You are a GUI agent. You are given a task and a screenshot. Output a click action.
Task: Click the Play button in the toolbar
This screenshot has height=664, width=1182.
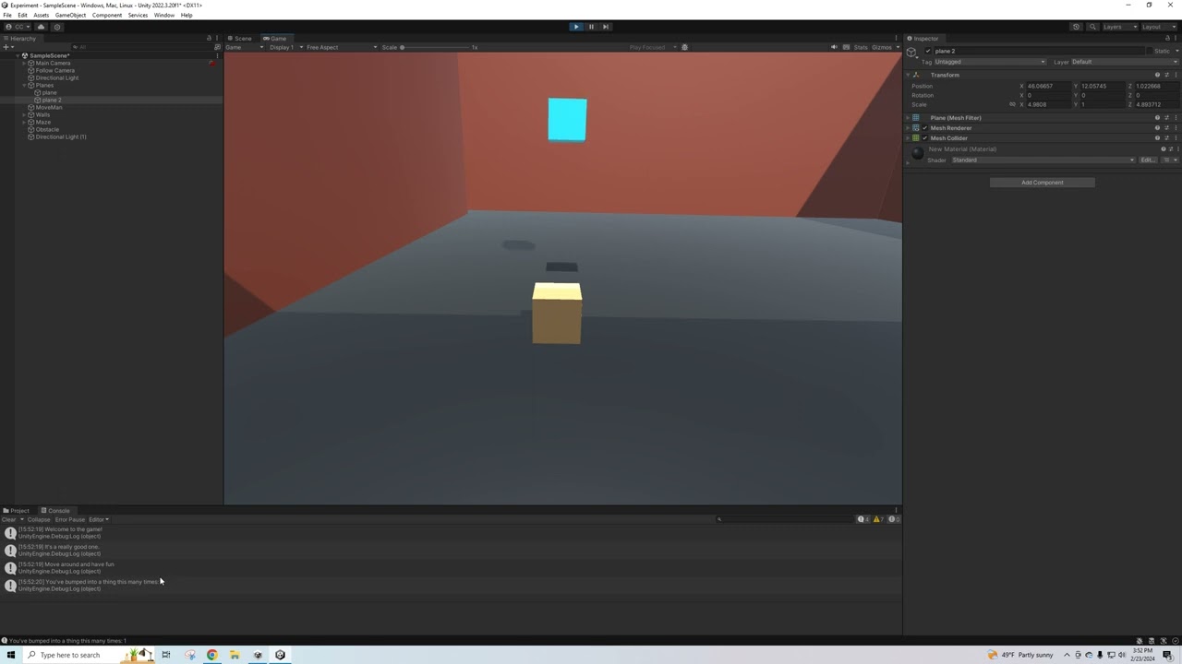pyautogui.click(x=576, y=27)
